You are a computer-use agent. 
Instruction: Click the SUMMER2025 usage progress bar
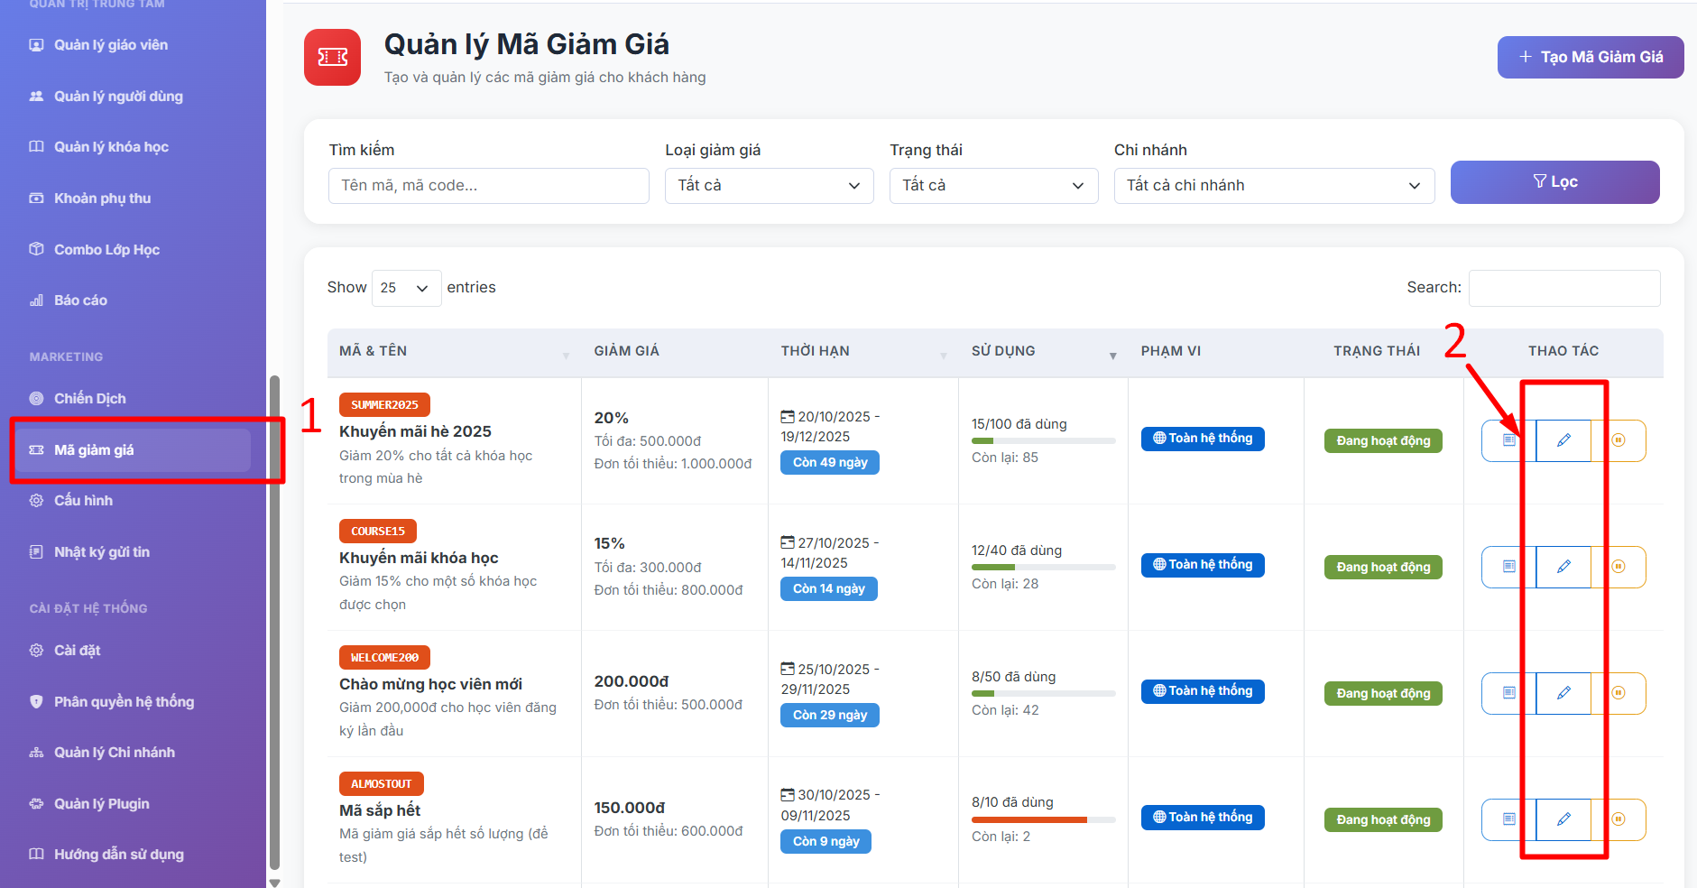click(x=1043, y=441)
